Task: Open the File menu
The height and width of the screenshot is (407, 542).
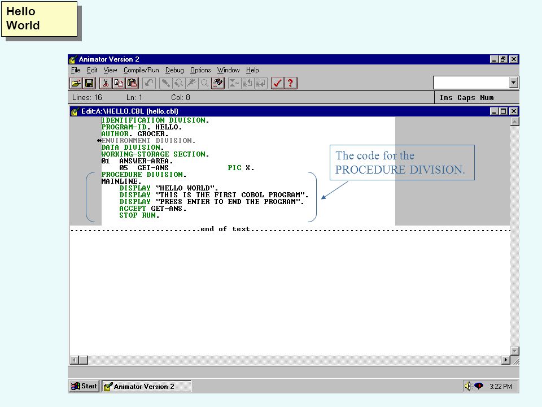Action: point(76,70)
